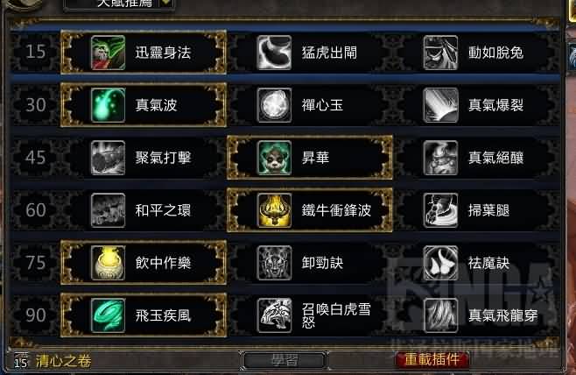Select the 卸勁訣 talent icon
Image resolution: width=576 pixels, height=375 pixels.
click(x=274, y=263)
